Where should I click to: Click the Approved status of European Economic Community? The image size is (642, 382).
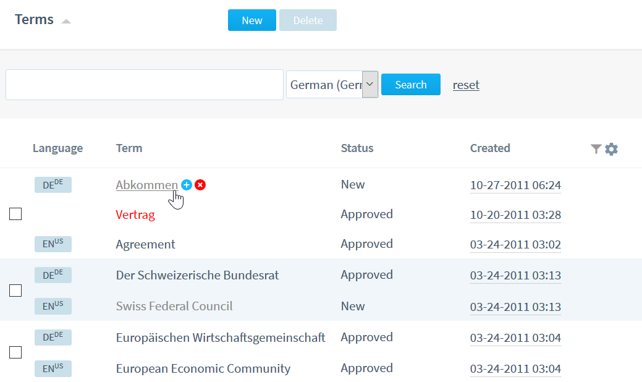[367, 368]
